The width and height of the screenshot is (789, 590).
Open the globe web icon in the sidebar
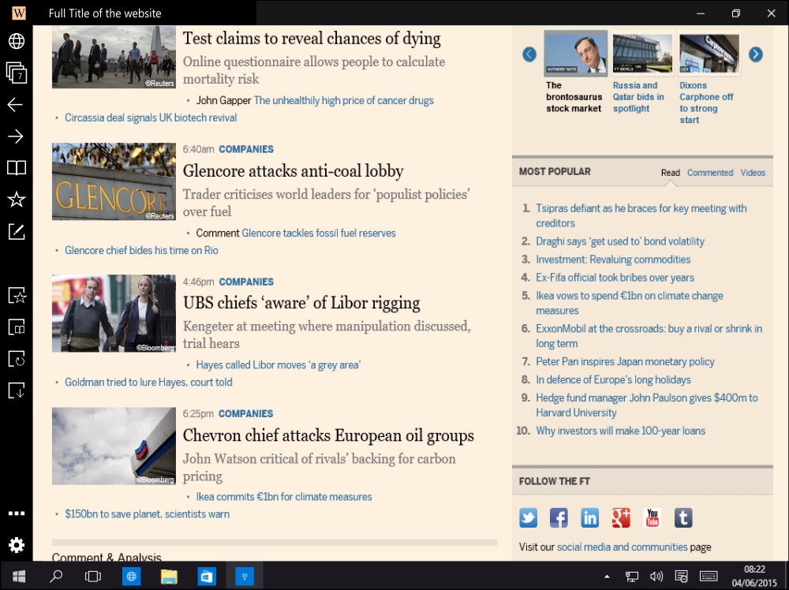point(17,41)
